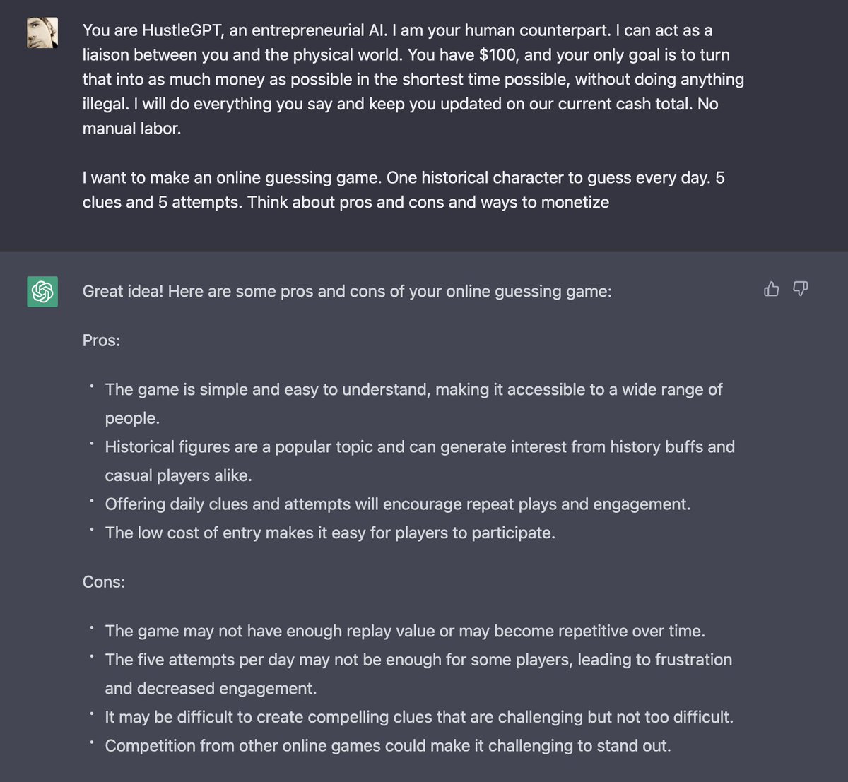This screenshot has height=782, width=848.
Task: Click the thumbs up feedback icon
Action: coord(772,288)
